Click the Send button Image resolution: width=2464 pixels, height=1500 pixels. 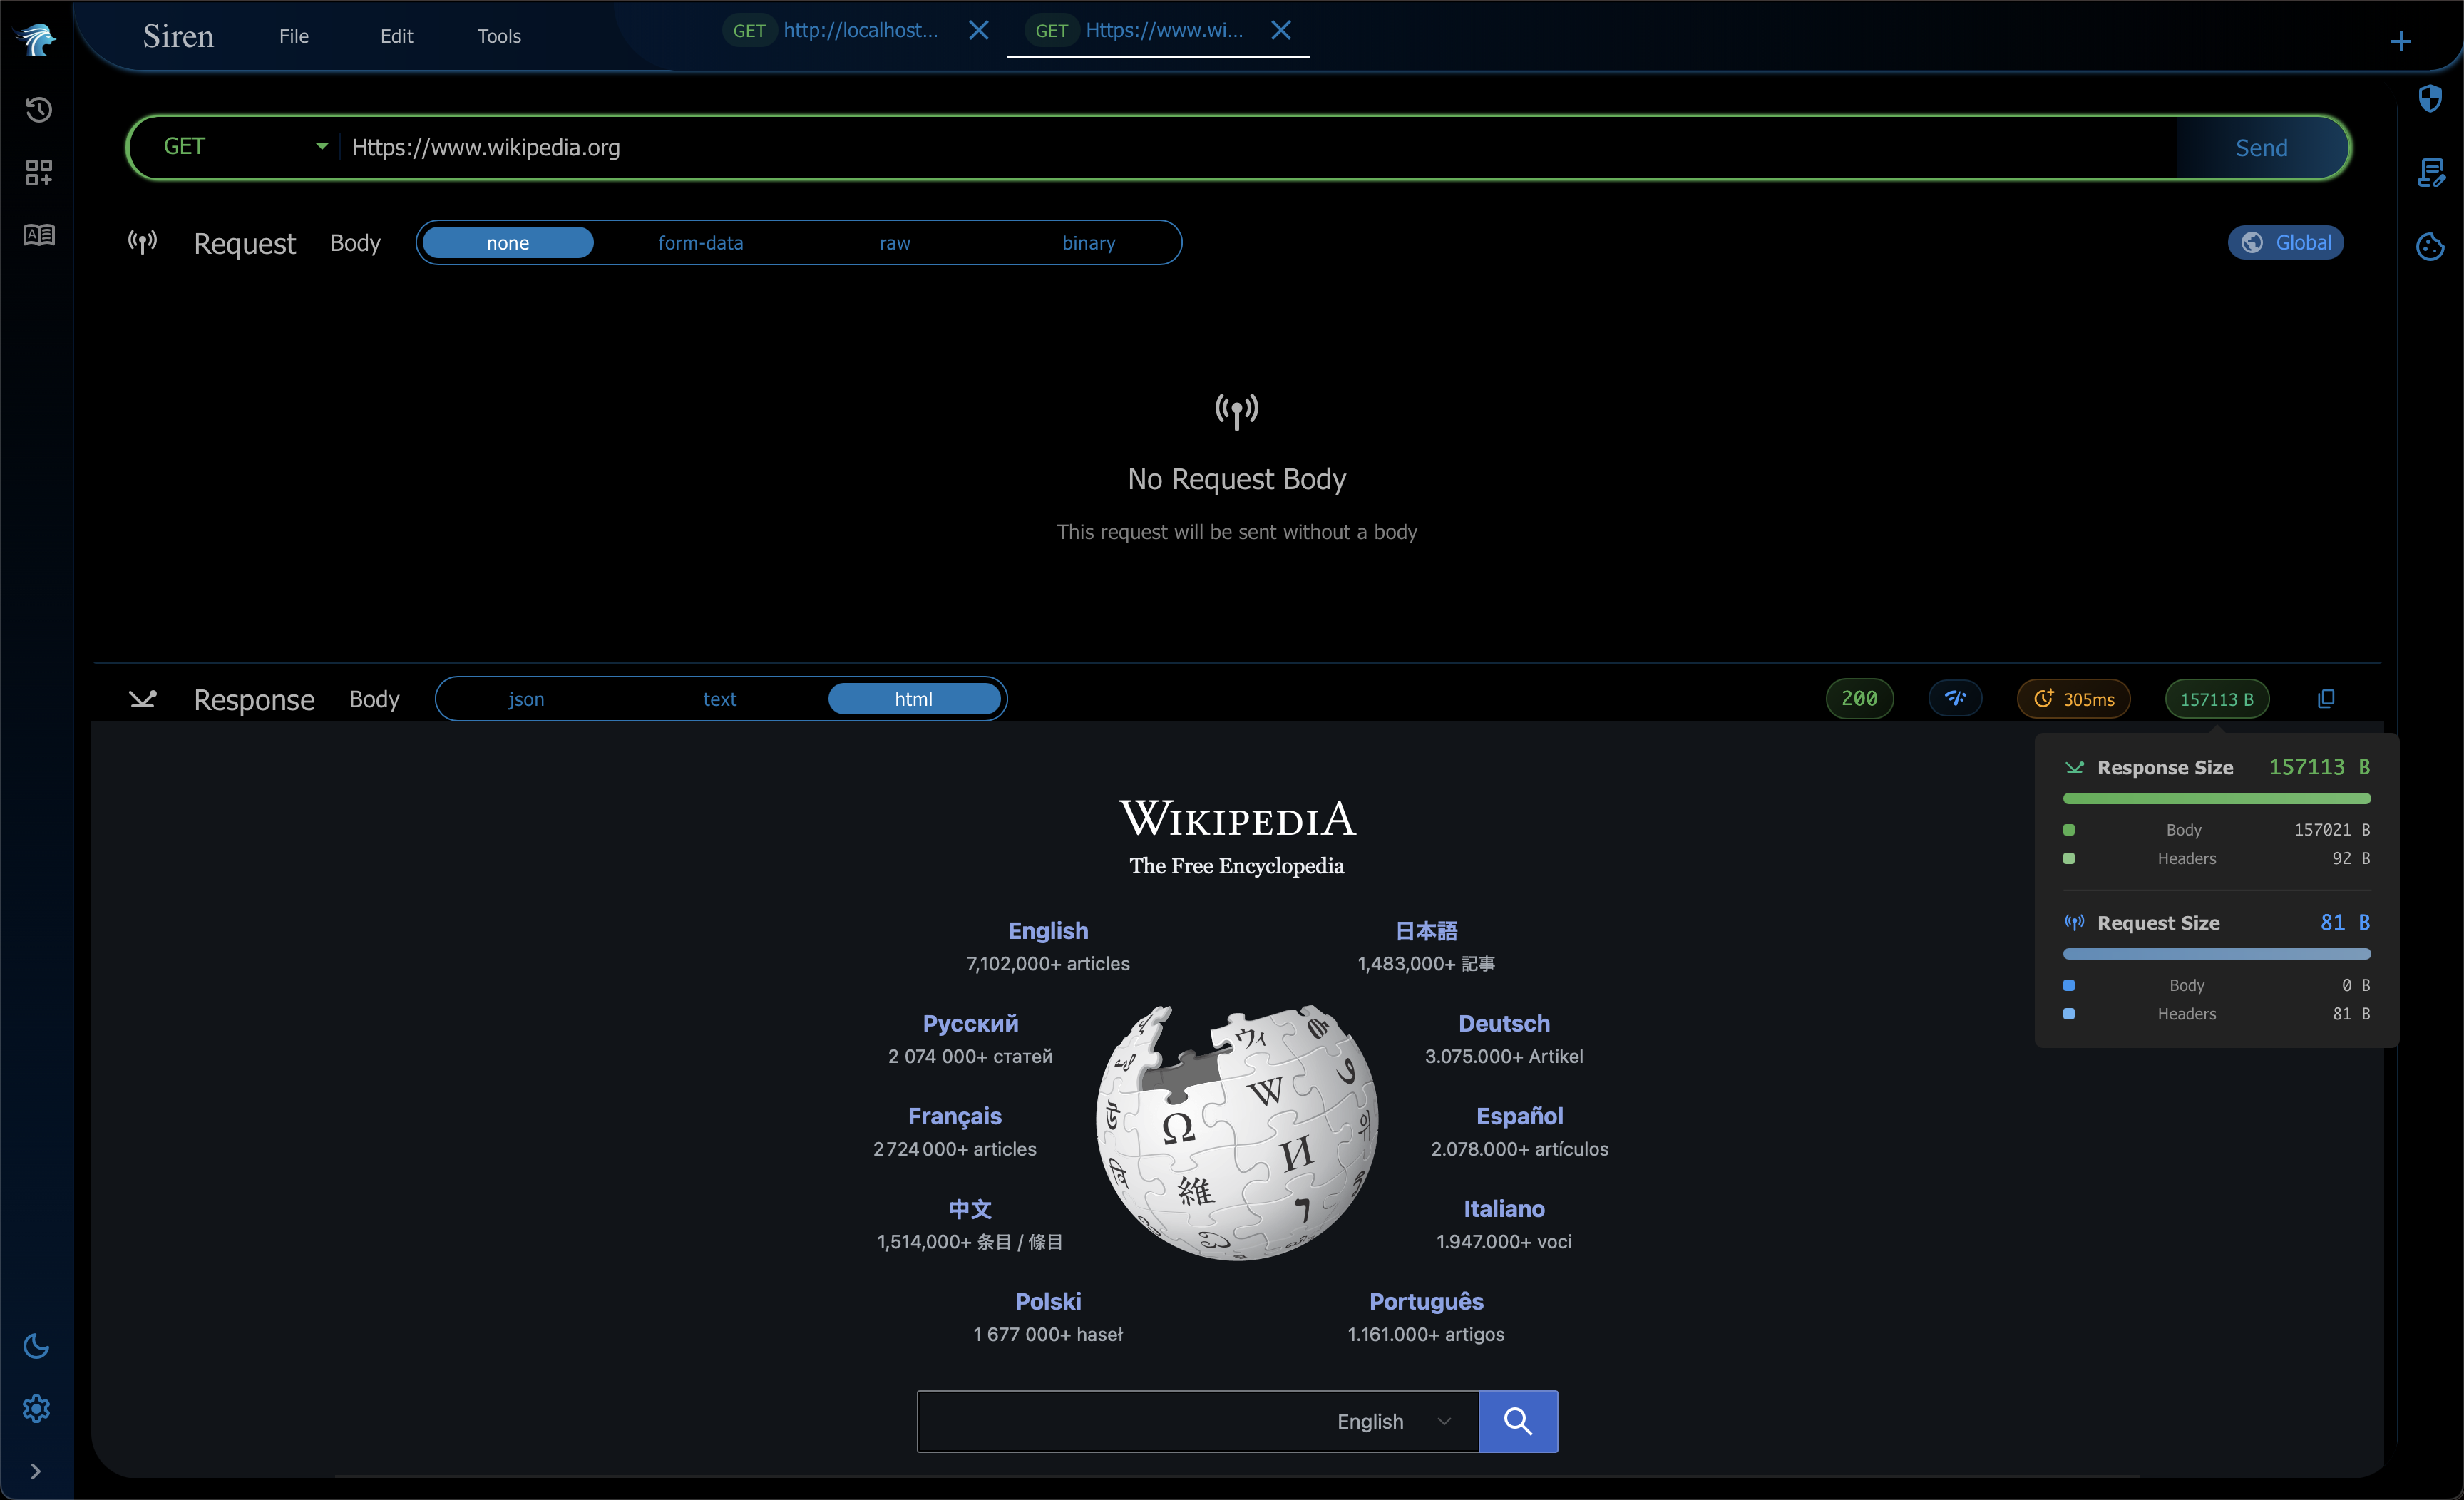click(x=2261, y=147)
